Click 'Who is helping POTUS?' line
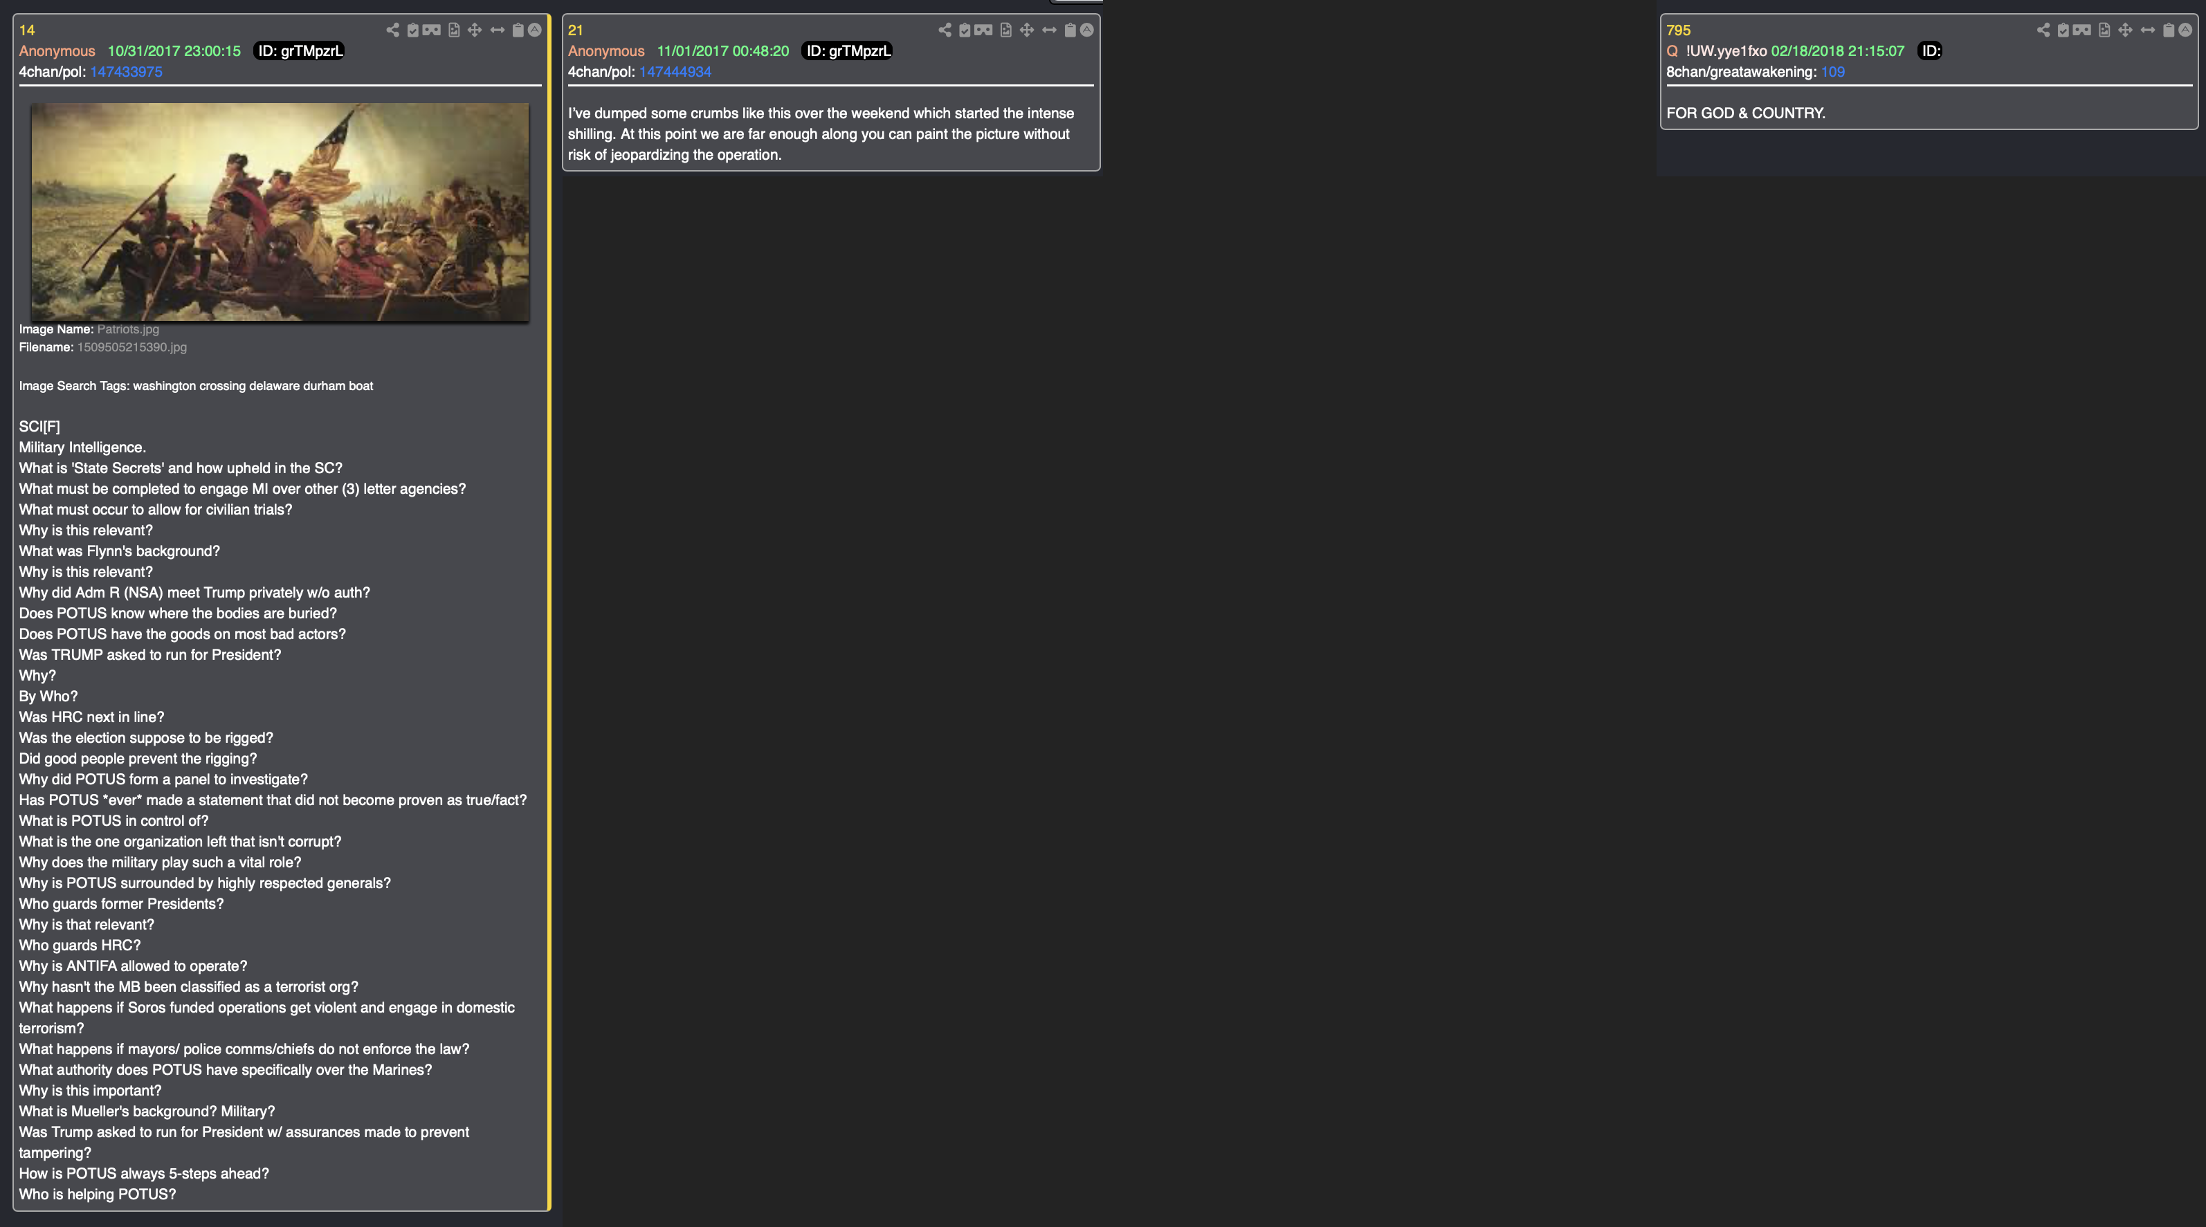 (98, 1194)
